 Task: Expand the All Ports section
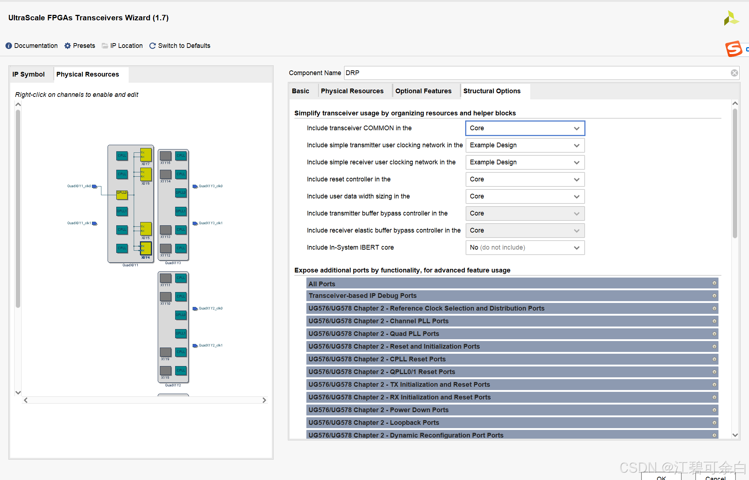(x=714, y=283)
